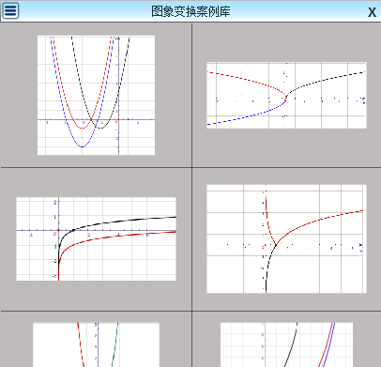381x367 pixels.
Task: Click the blue parabola's lowest vertex point
Action: 82,146
